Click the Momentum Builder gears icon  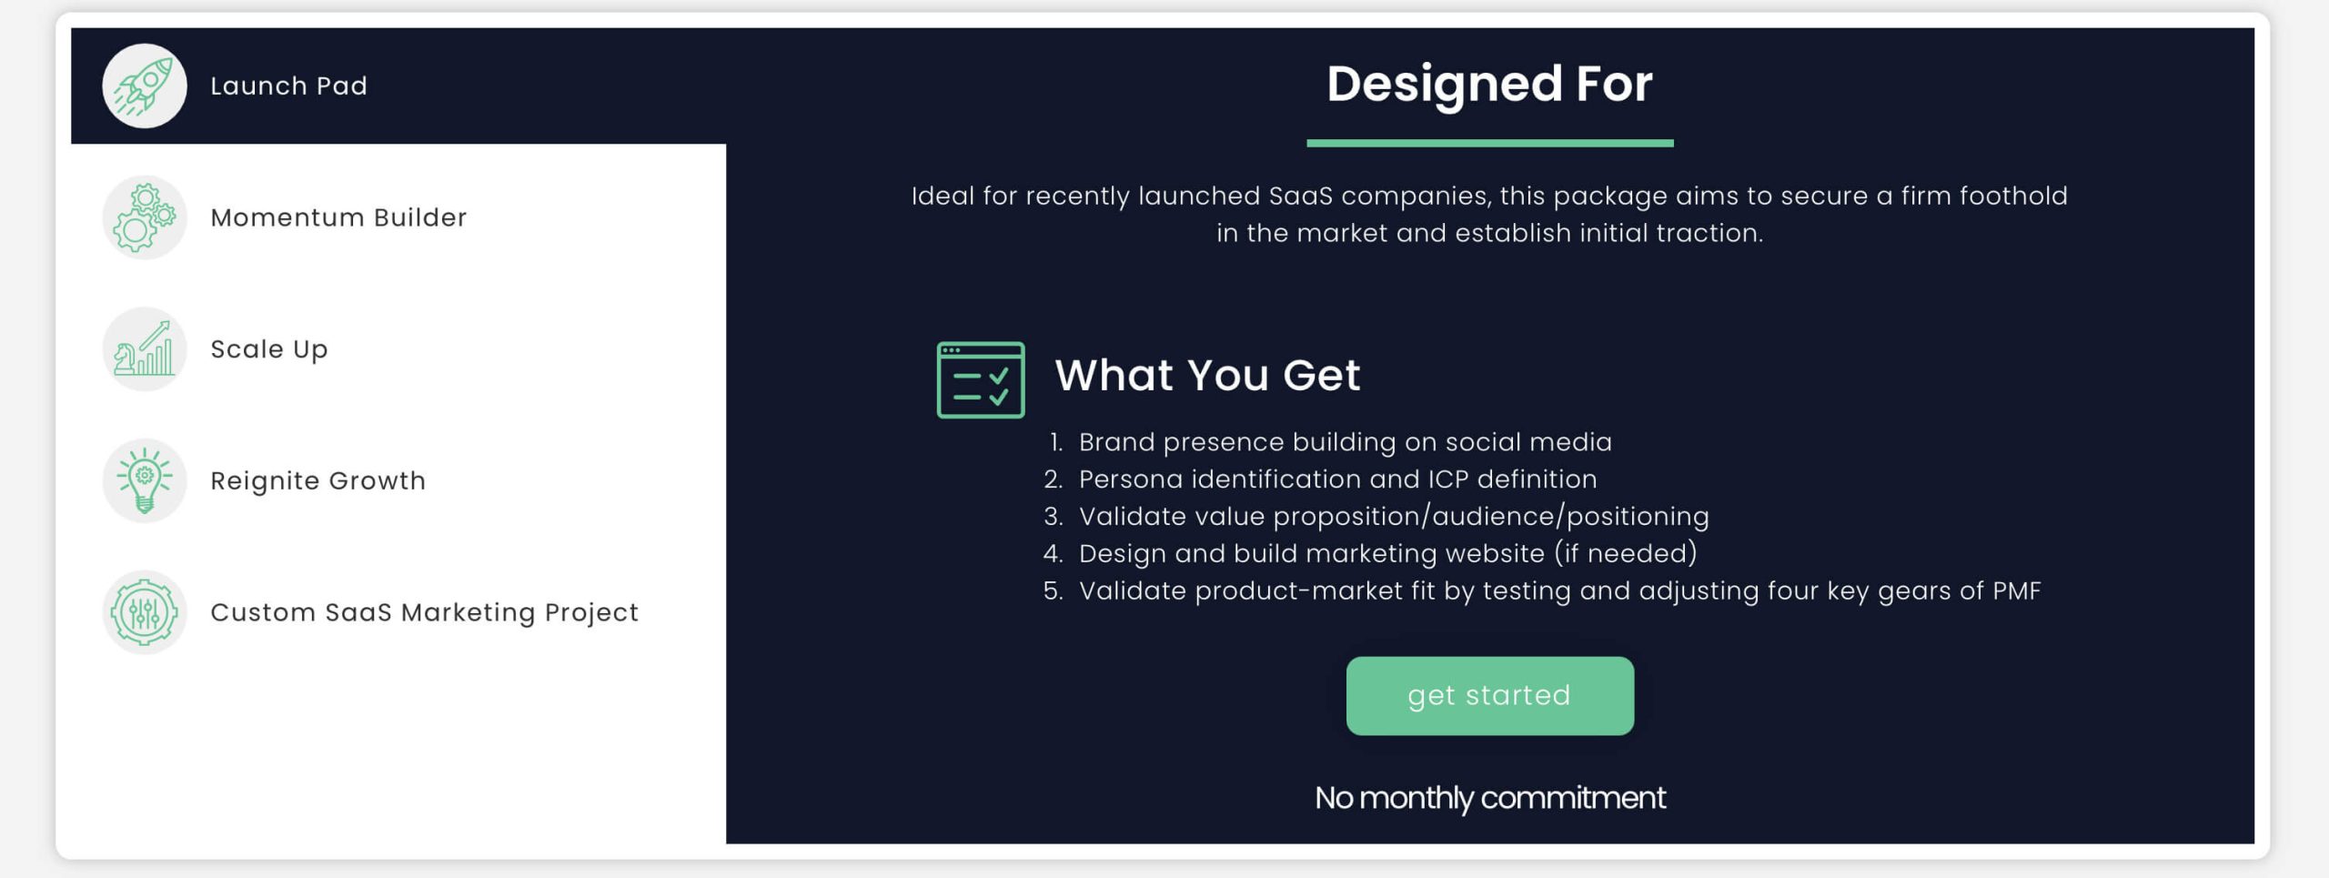click(x=145, y=217)
